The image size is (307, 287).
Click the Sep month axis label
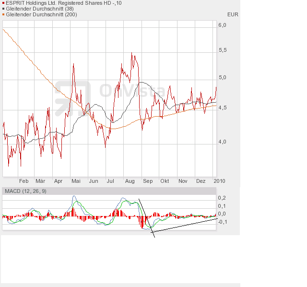pos(148,181)
